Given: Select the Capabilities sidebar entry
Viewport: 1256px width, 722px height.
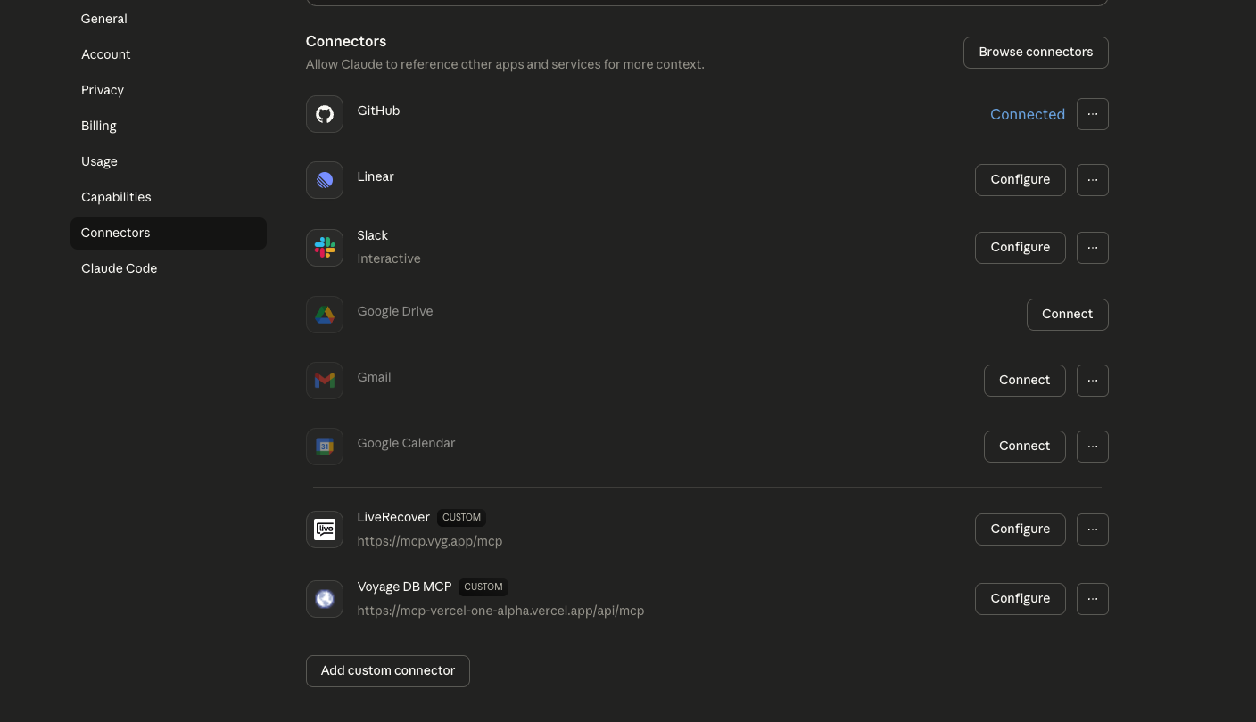Looking at the screenshot, I should (116, 197).
